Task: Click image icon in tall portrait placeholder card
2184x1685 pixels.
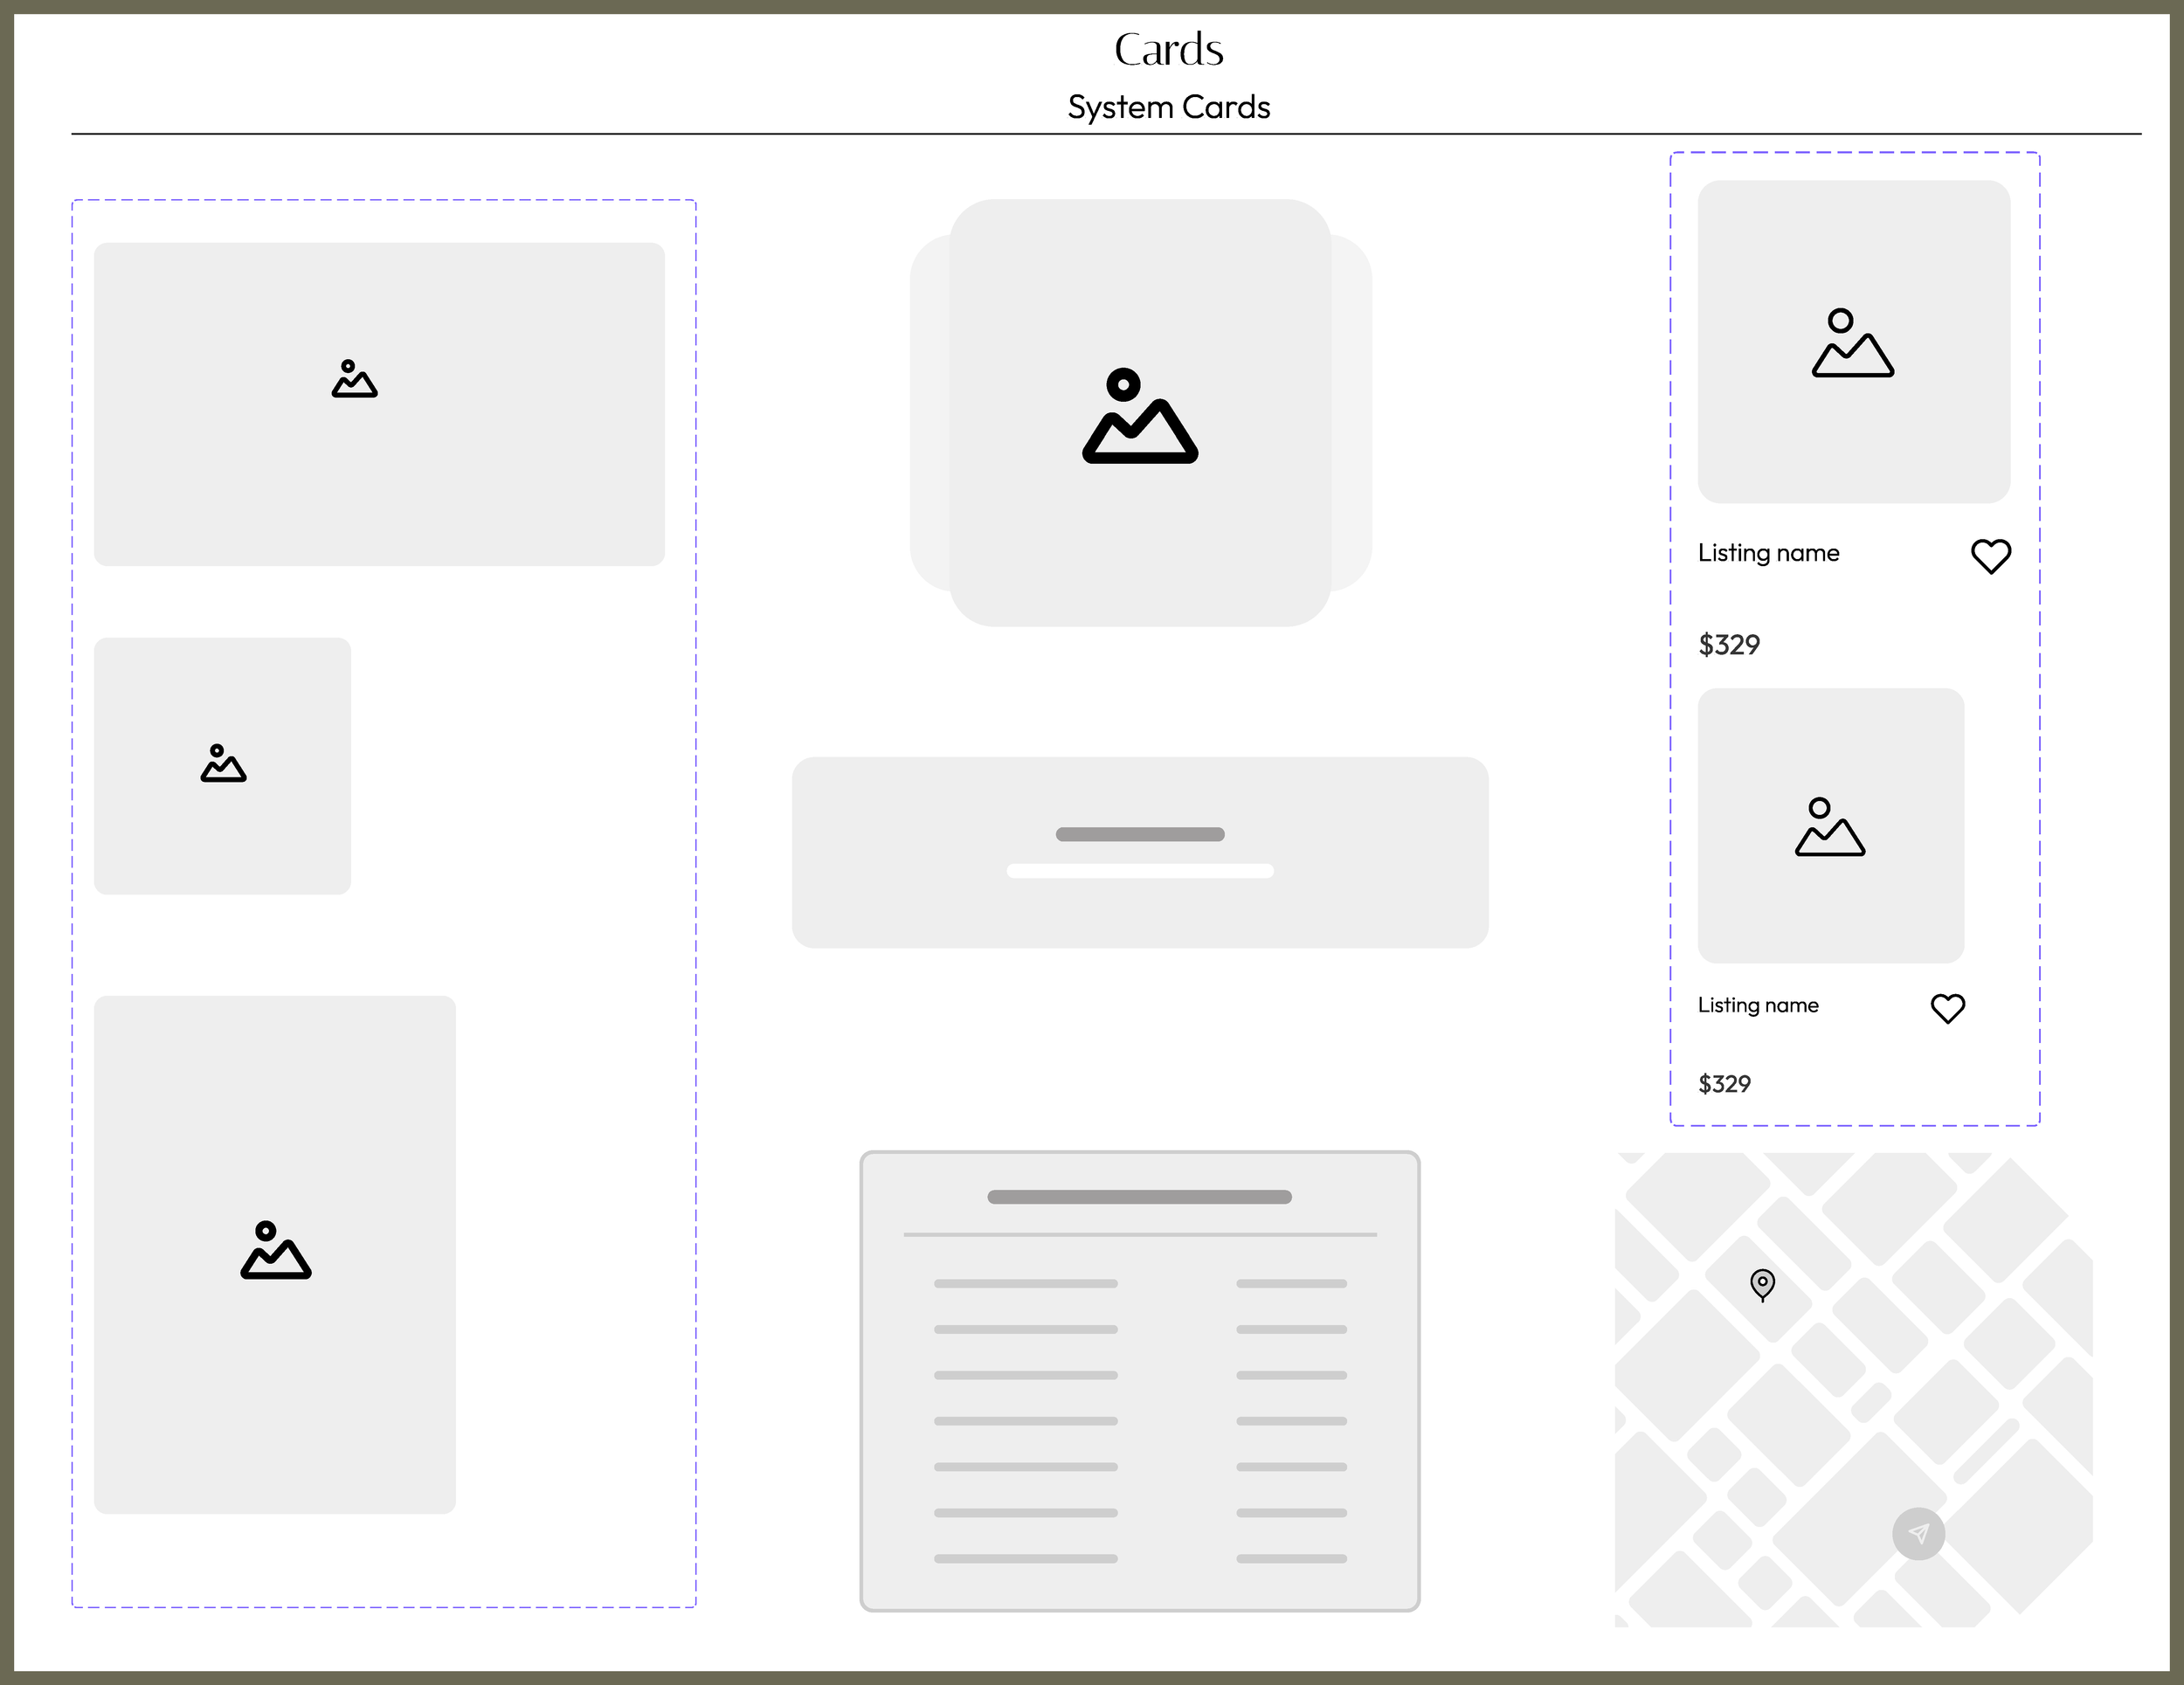Action: (x=275, y=1250)
